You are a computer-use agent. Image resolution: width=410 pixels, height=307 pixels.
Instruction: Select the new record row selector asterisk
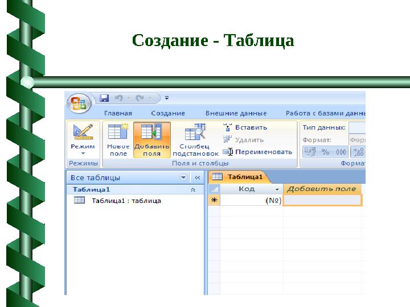coord(214,200)
